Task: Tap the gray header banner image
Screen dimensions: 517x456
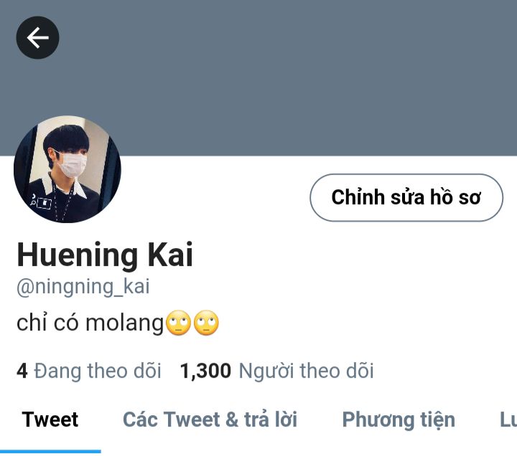Action: point(258,77)
